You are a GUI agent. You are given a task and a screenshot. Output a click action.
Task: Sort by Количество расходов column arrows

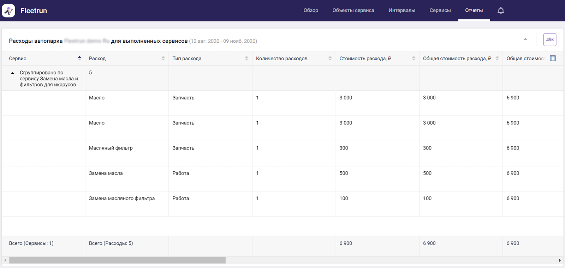(x=330, y=58)
